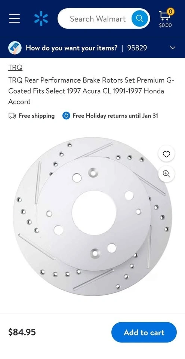
Task: Click the Free Holiday returns circular icon
Action: click(66, 116)
